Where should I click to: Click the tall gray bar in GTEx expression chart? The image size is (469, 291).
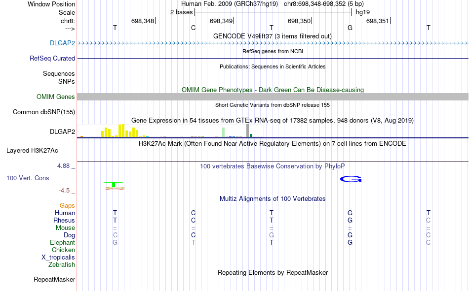pos(247,130)
